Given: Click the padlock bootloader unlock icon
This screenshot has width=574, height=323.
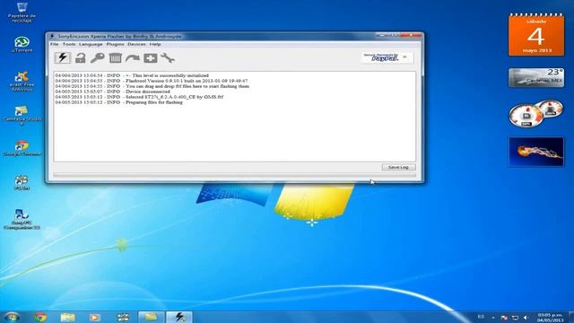Looking at the screenshot, I should pyautogui.click(x=80, y=57).
